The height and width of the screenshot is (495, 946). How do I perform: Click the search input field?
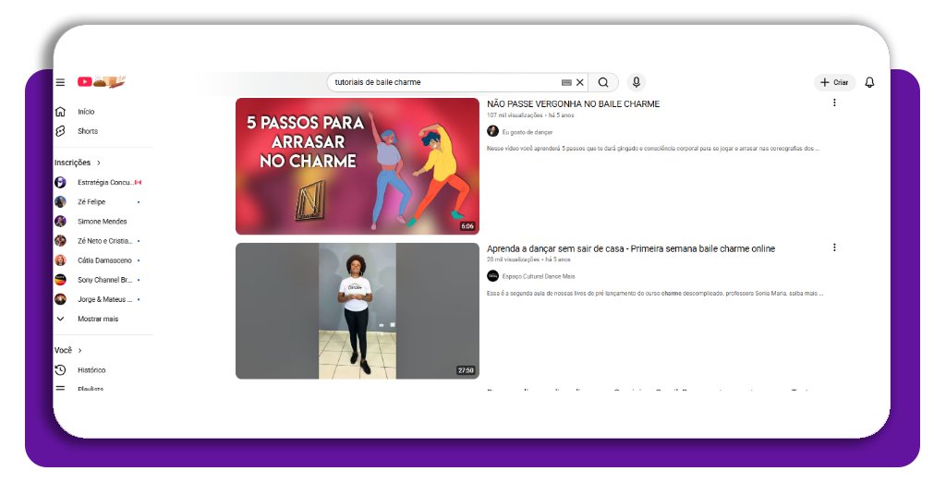pyautogui.click(x=443, y=82)
